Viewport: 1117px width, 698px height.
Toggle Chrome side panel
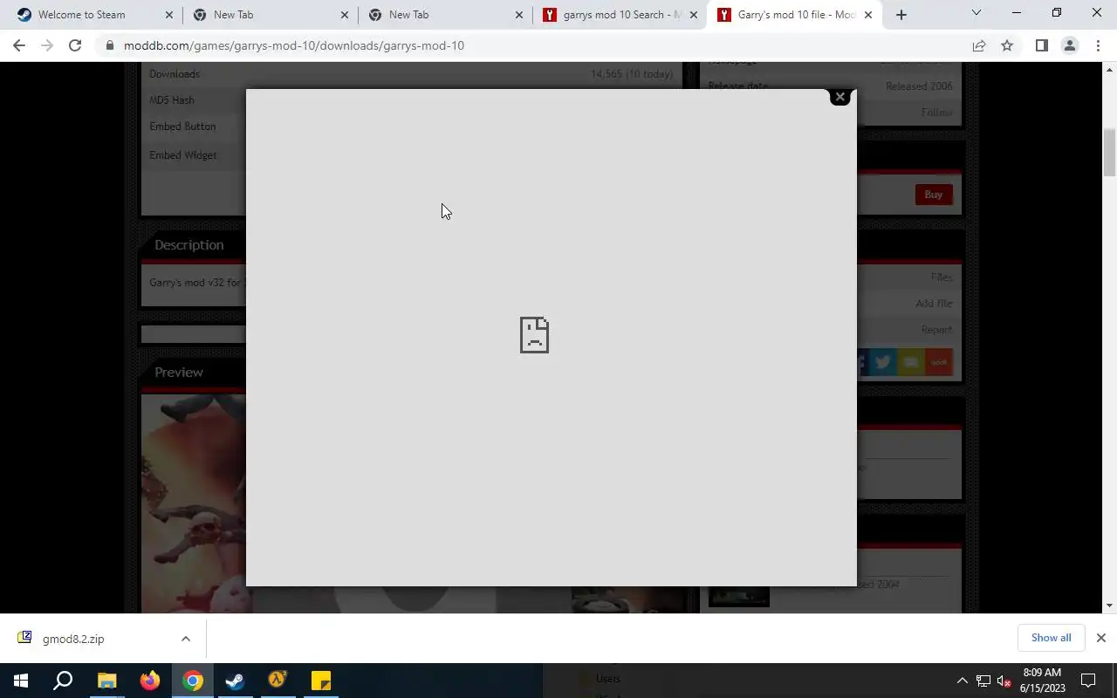click(1041, 45)
